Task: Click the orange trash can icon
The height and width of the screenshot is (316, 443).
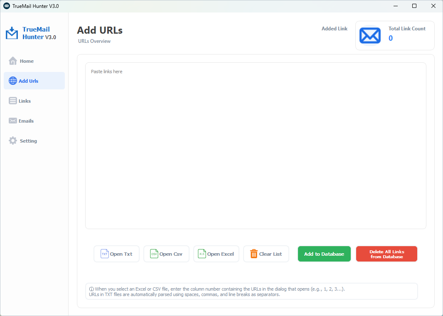Action: pyautogui.click(x=254, y=254)
